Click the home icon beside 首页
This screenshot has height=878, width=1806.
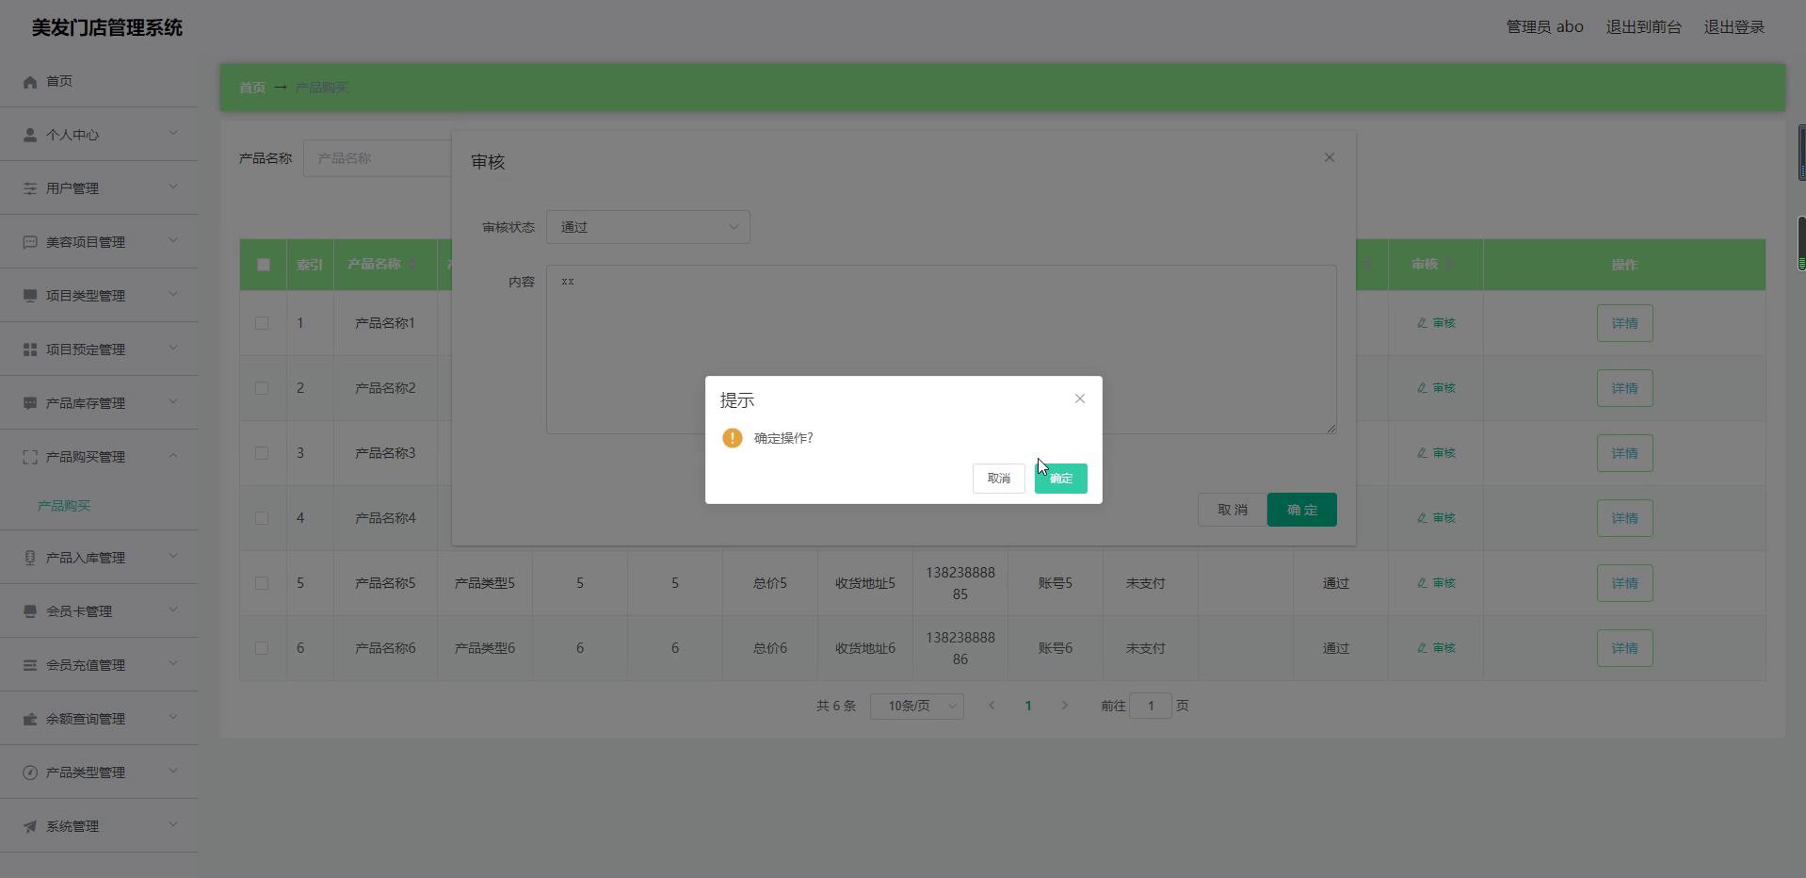point(30,82)
